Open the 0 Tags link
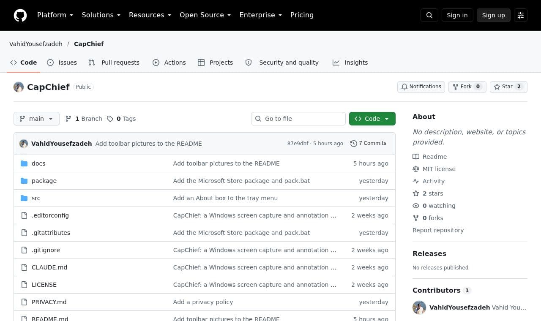The height and width of the screenshot is (321, 541). 121,119
